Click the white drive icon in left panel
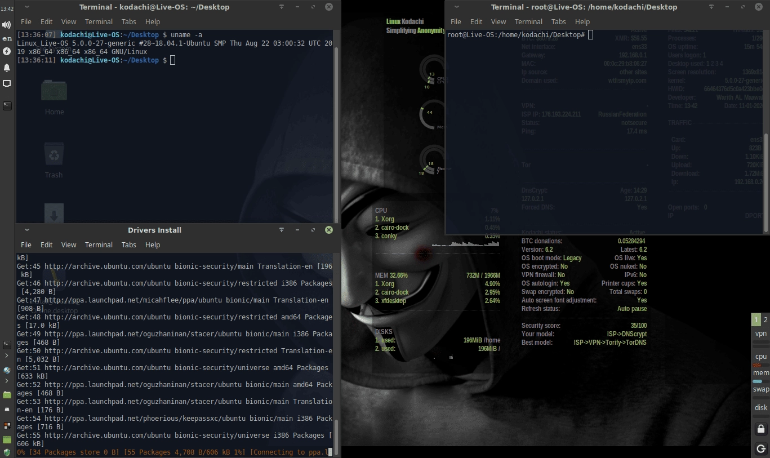Viewport: 770px width, 458px height. pyautogui.click(x=7, y=410)
